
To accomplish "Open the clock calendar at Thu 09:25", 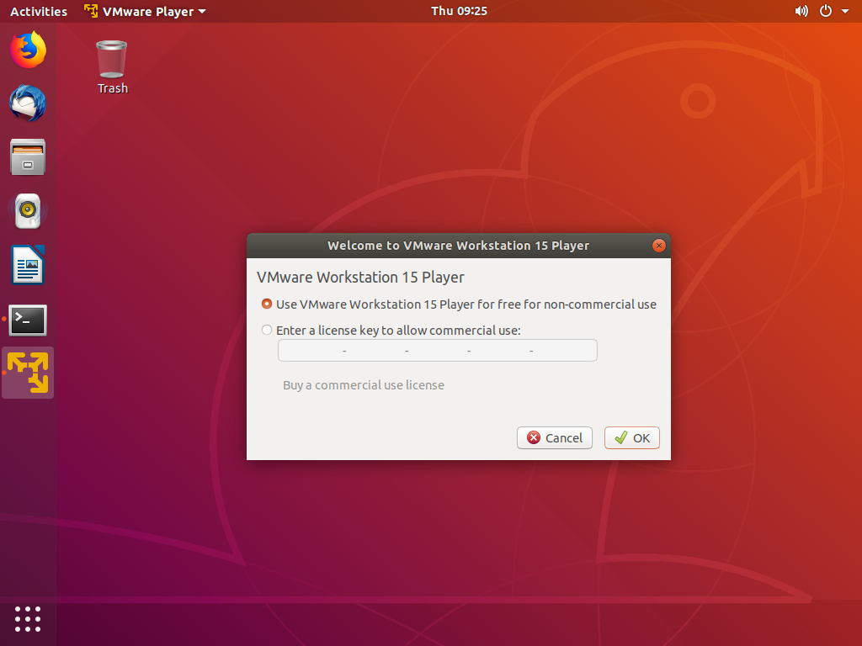I will tap(459, 11).
